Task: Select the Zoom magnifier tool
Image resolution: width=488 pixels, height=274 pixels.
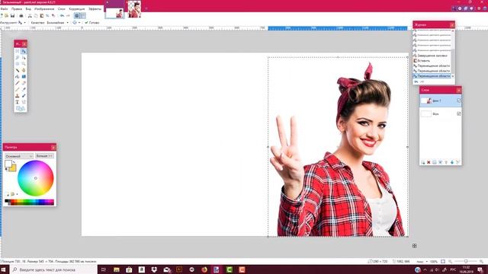Action: (24, 64)
